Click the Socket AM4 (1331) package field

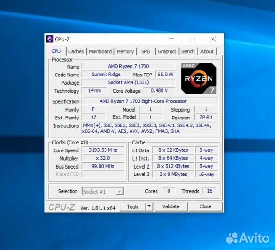(x=128, y=82)
